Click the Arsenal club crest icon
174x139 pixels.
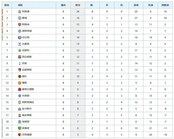[20, 25]
